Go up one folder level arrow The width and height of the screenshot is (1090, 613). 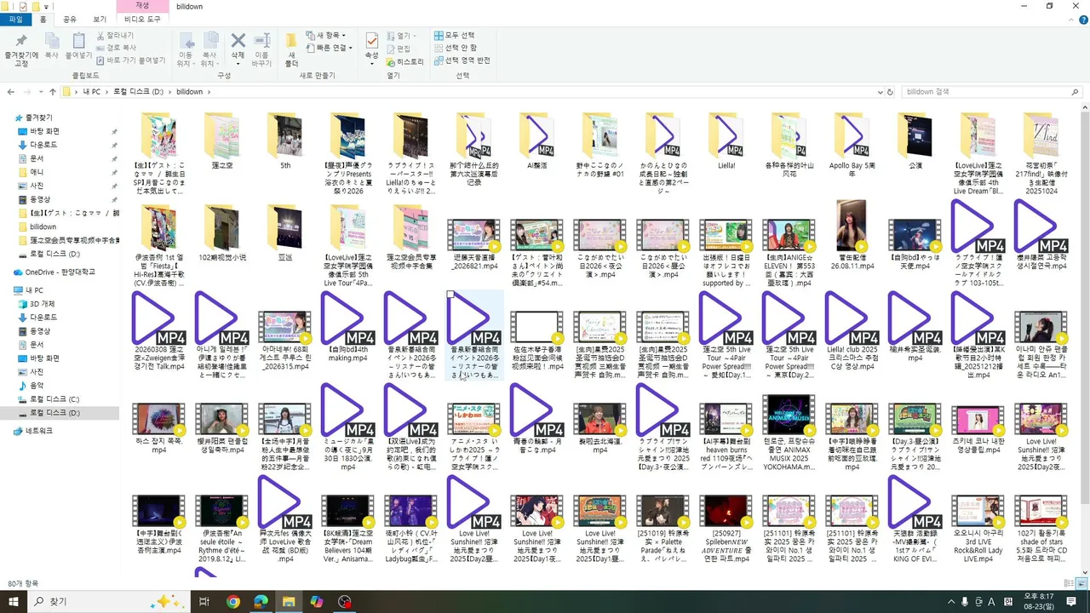[x=53, y=92]
